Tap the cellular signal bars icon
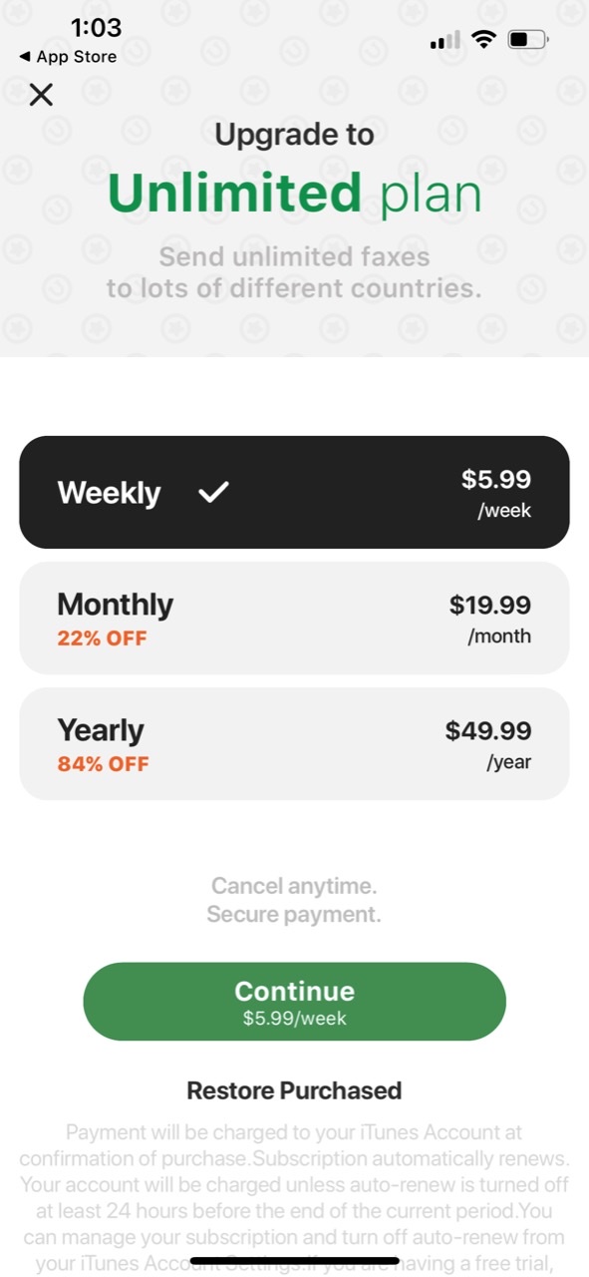The image size is (589, 1277). pos(444,40)
